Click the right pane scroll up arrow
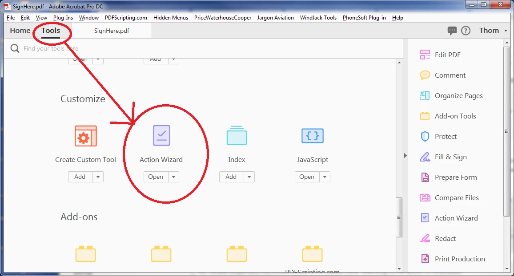Image resolution: width=514 pixels, height=276 pixels. tap(507, 43)
